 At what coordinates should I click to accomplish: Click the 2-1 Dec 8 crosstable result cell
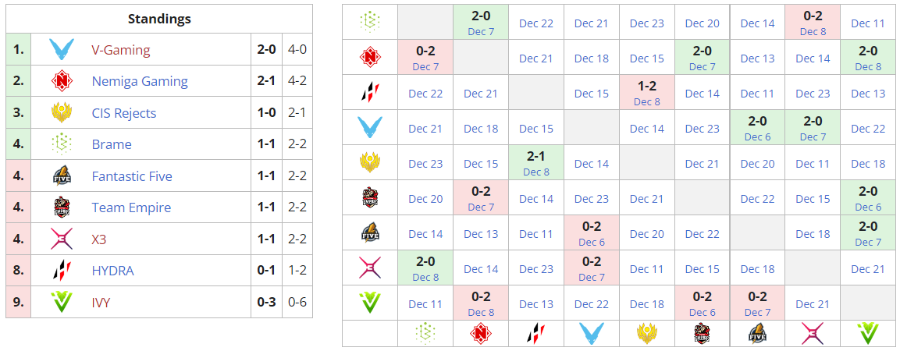pos(536,163)
